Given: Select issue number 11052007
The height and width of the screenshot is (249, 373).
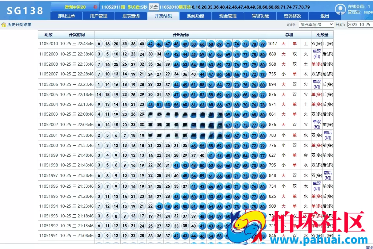Looking at the screenshot, I should (x=48, y=74).
